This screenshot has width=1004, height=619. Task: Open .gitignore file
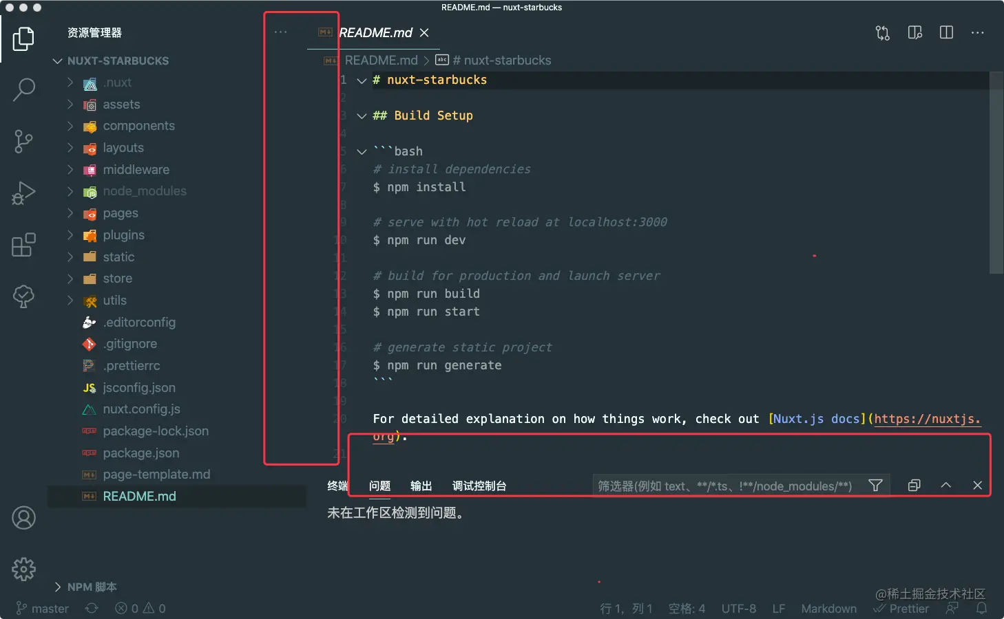[130, 344]
